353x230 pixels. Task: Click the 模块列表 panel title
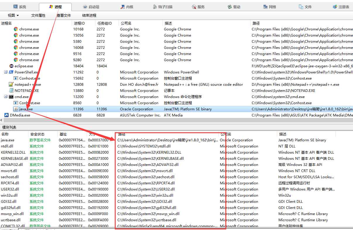click(9, 128)
